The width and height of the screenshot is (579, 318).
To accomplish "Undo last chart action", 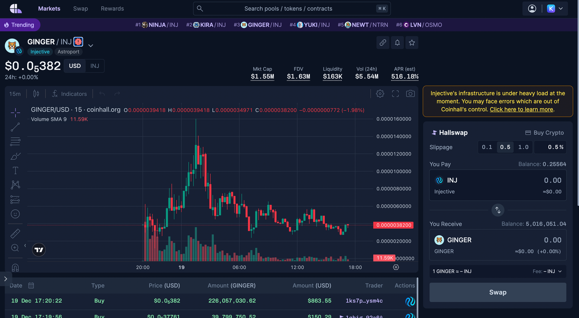I will [102, 94].
